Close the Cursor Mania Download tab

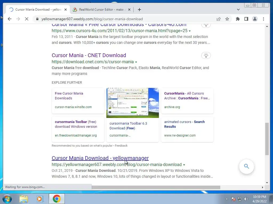tap(66, 10)
